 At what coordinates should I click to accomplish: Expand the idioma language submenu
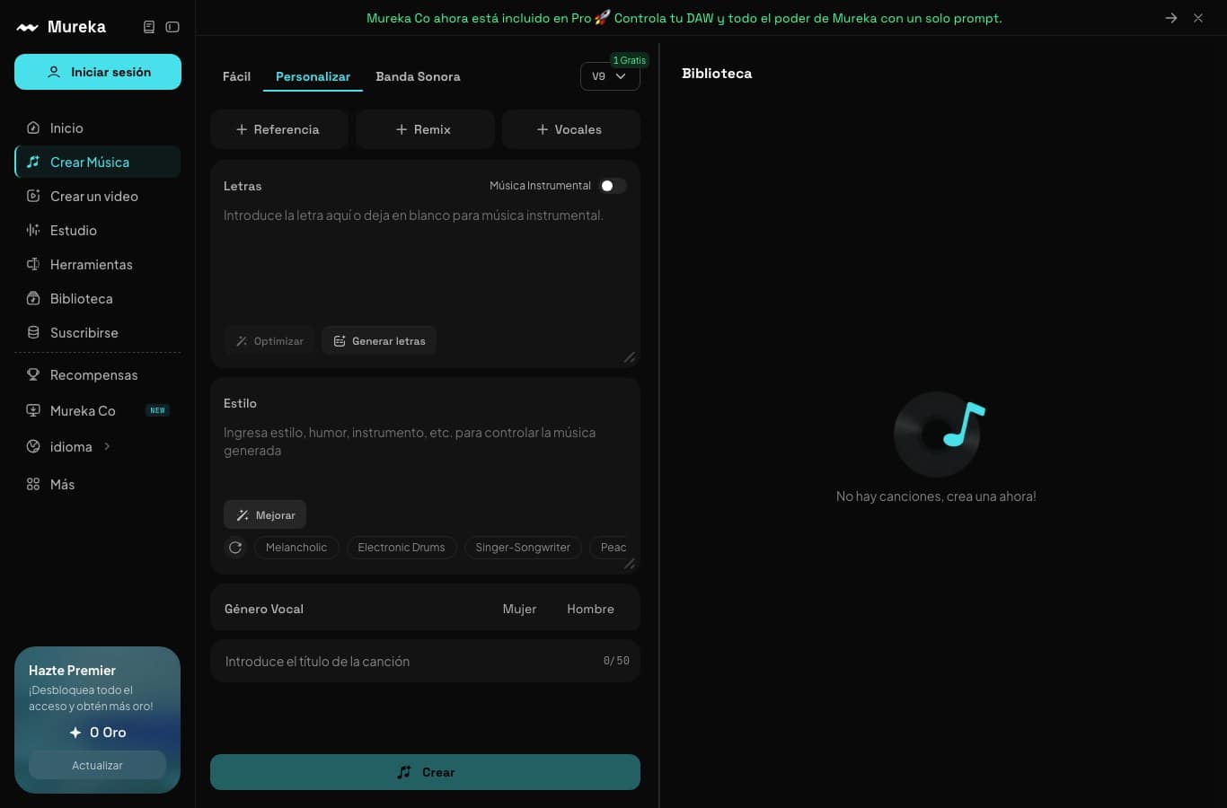tap(98, 447)
